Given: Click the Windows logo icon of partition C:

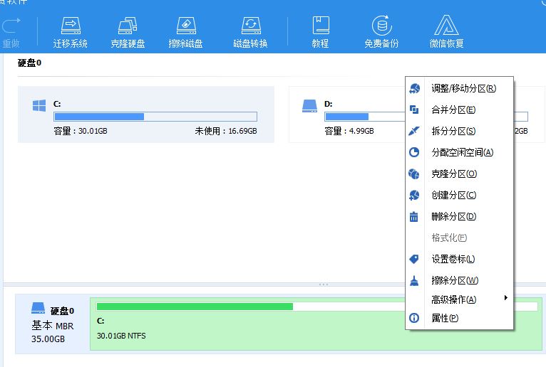Looking at the screenshot, I should click(x=39, y=105).
